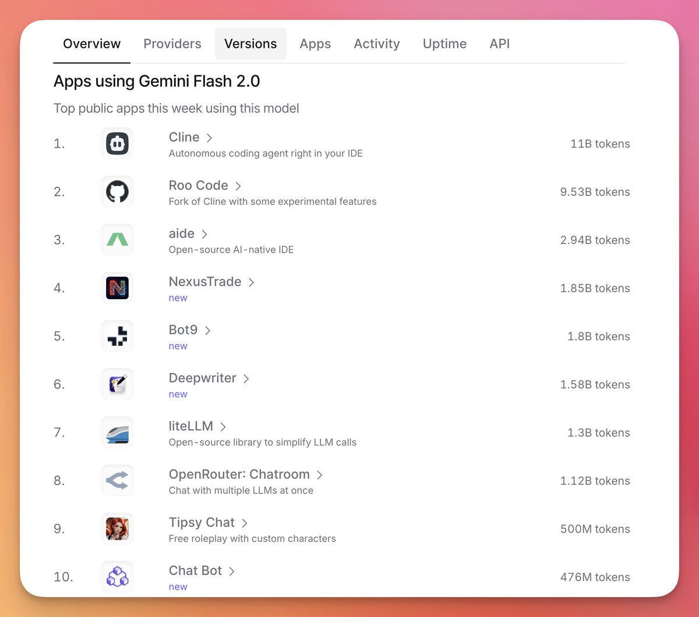699x617 pixels.
Task: Expand the chevron next to Cline
Action: coord(209,138)
